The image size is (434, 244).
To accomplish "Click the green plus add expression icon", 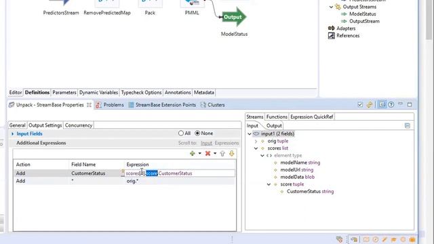I will click(193, 154).
